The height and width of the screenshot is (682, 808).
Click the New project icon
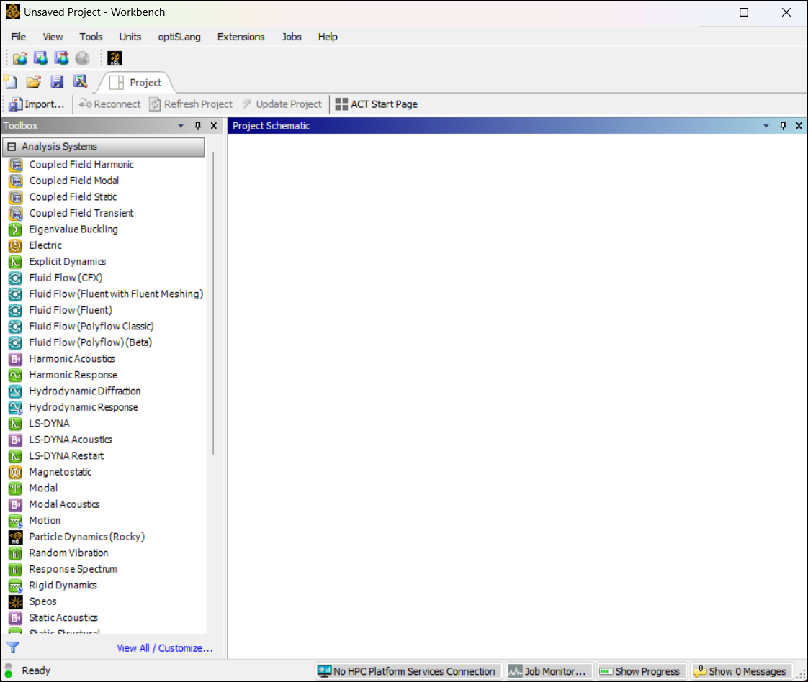(x=10, y=82)
